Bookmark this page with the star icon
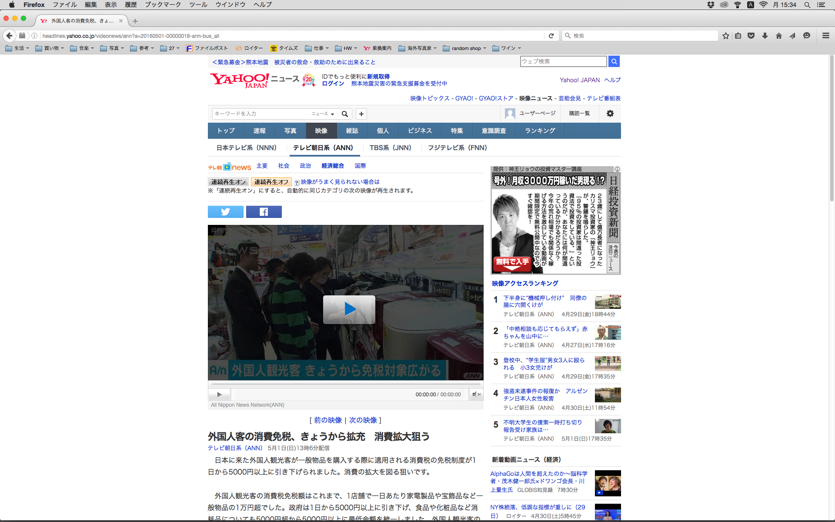 (x=725, y=36)
